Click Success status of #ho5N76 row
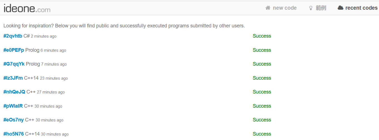Screen dimensions: 379x140 tap(262, 134)
